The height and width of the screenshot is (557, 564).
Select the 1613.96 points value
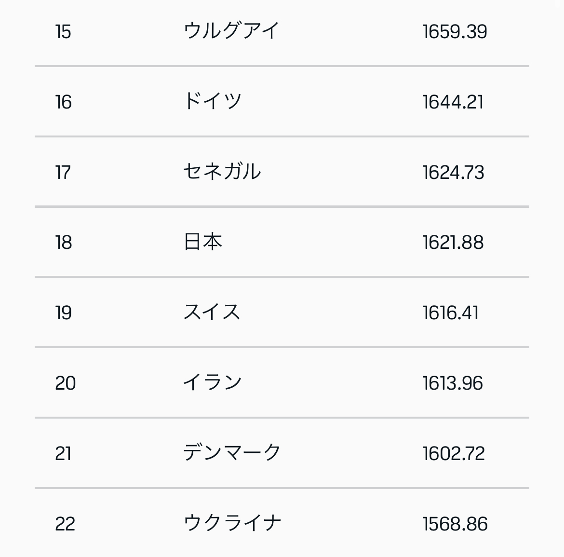[453, 383]
